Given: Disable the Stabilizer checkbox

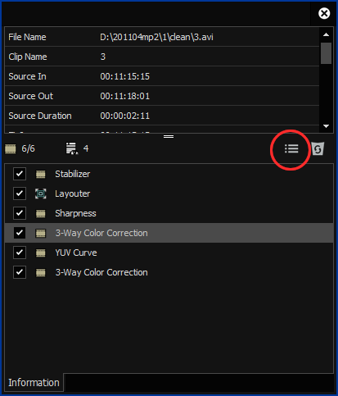Looking at the screenshot, I should pyautogui.click(x=20, y=174).
